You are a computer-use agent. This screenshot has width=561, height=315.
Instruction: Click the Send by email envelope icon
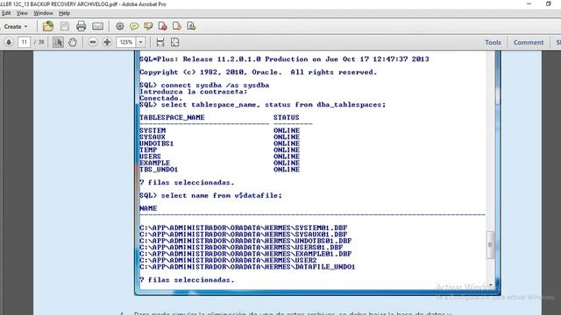(x=97, y=26)
